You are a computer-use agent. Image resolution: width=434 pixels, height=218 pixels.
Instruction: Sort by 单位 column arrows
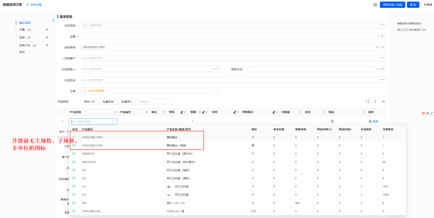tap(163, 112)
